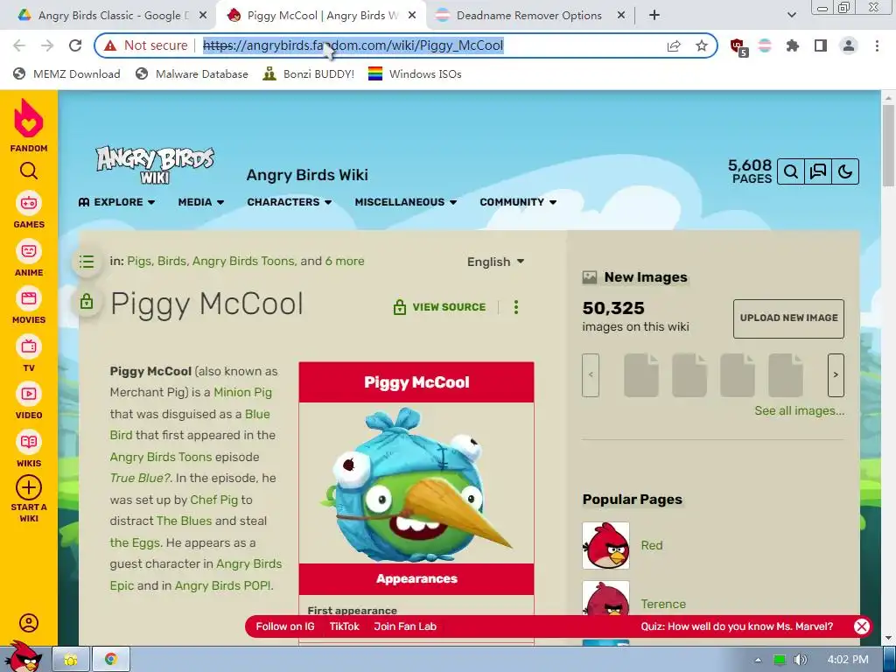Open the more actions three-dot menu
896x672 pixels.
click(x=516, y=307)
